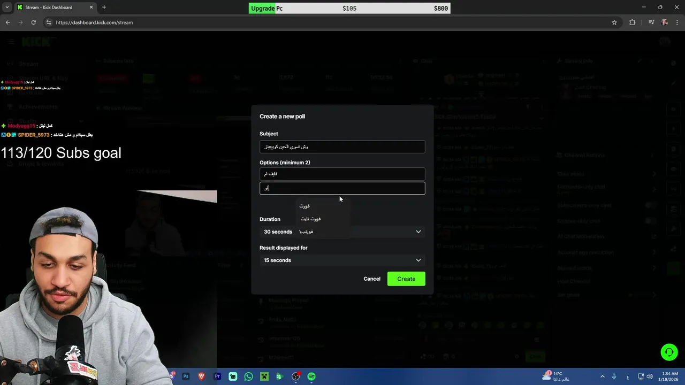Open Brave browser from the taskbar

[201, 376]
